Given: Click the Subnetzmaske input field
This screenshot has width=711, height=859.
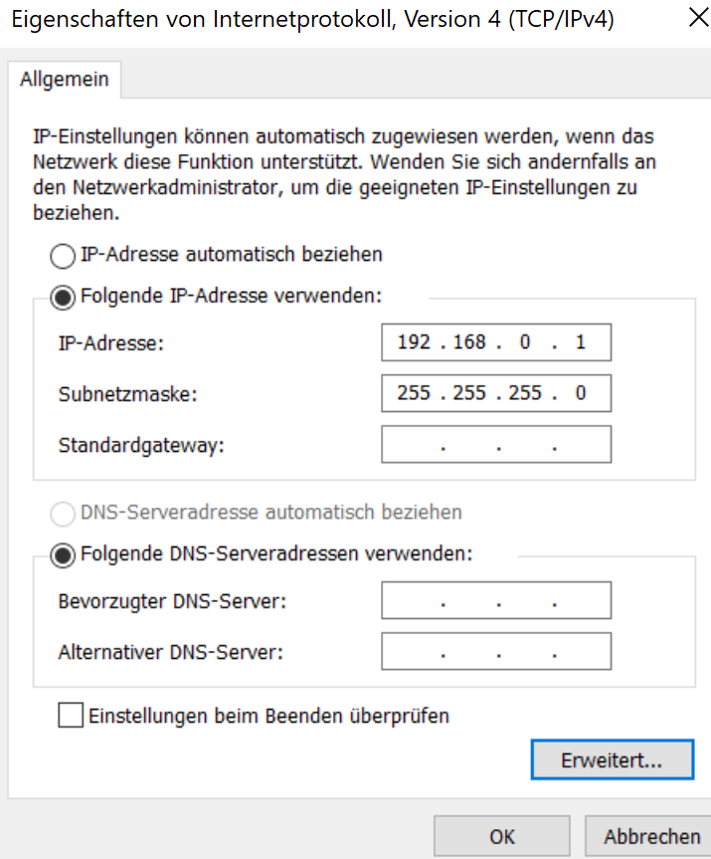Looking at the screenshot, I should point(495,393).
